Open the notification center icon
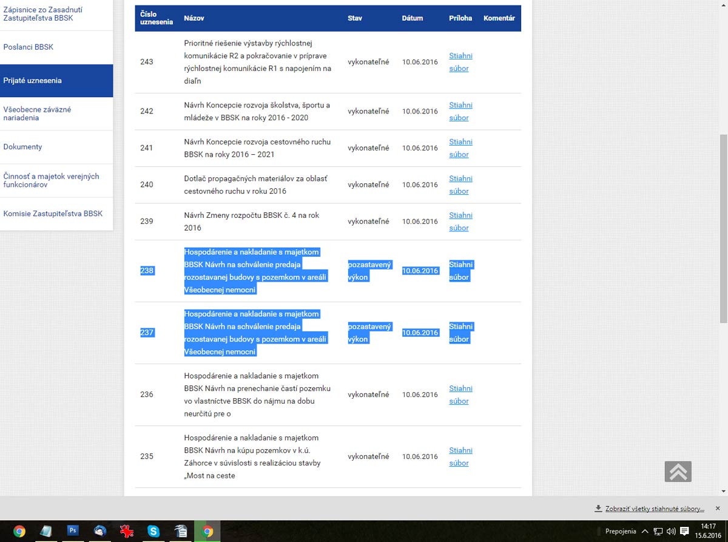 (684, 531)
